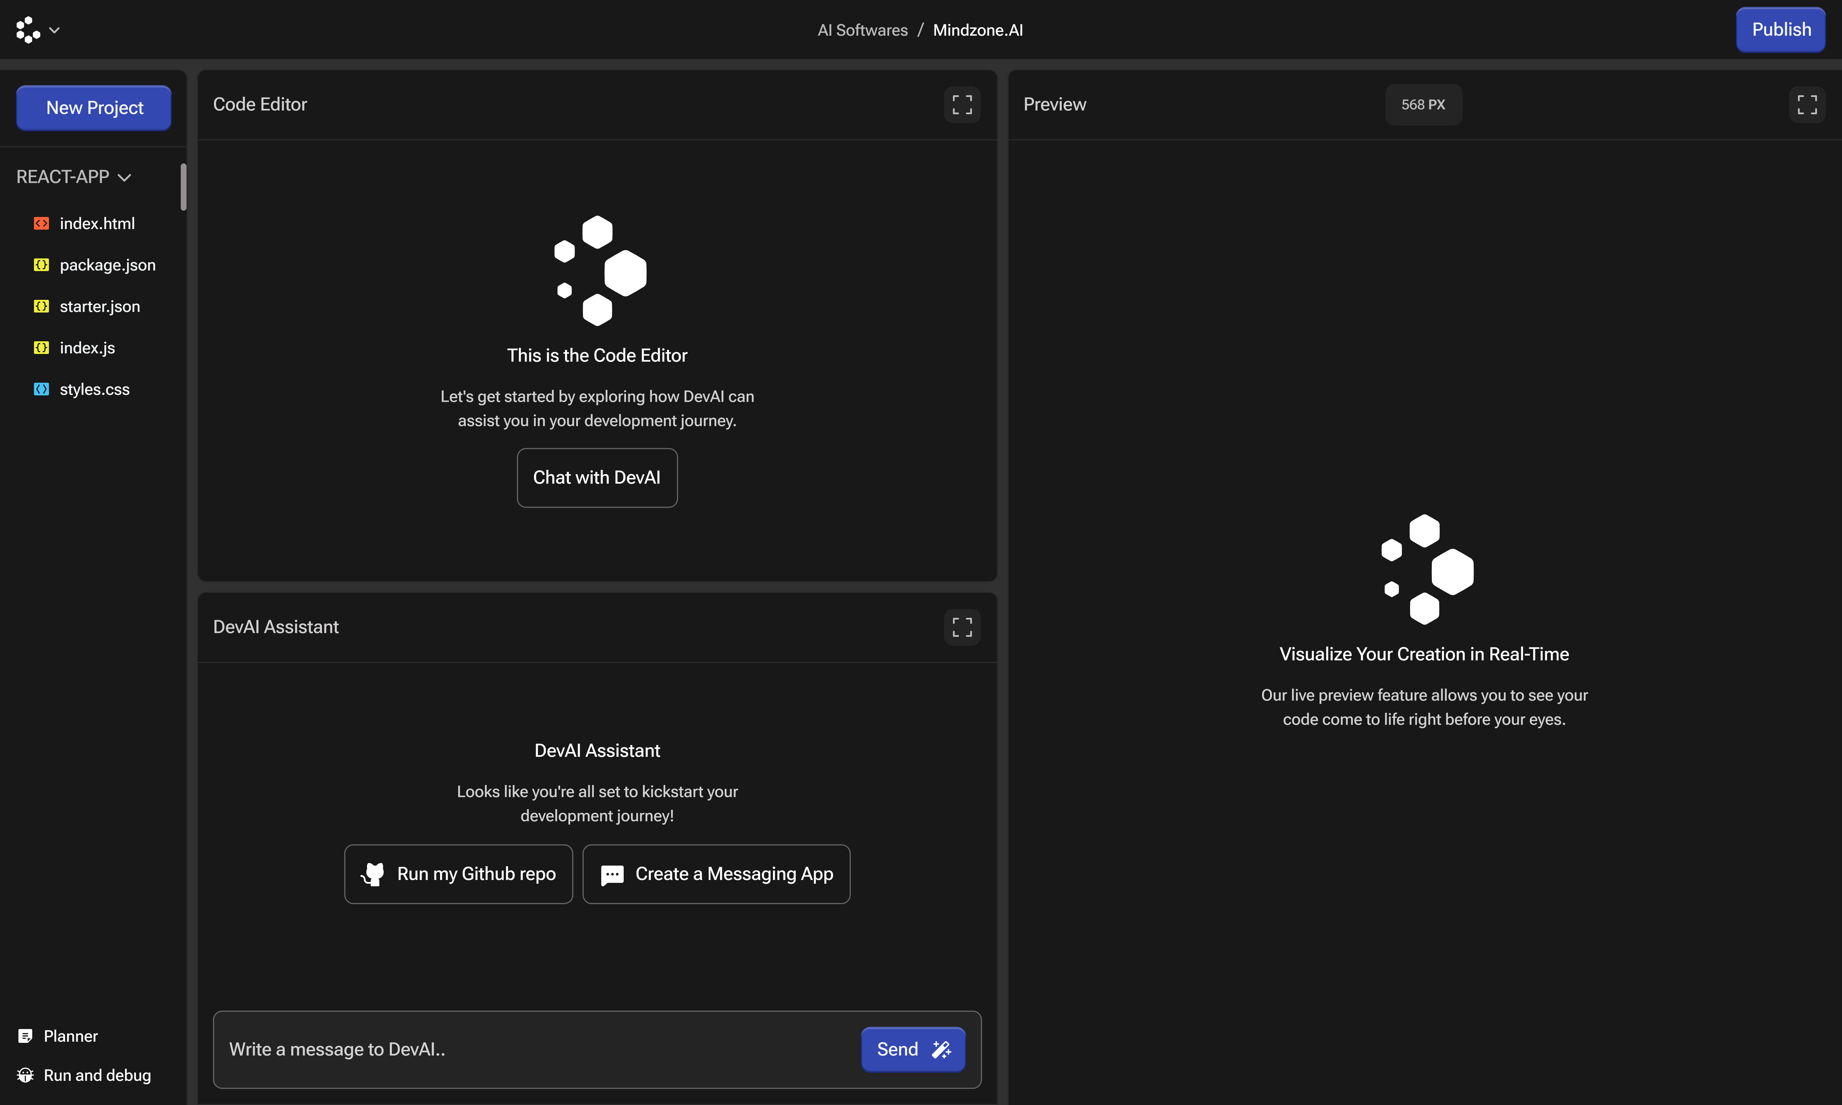Click the hexagon app logo in top bar
The width and height of the screenshot is (1842, 1105).
click(28, 30)
